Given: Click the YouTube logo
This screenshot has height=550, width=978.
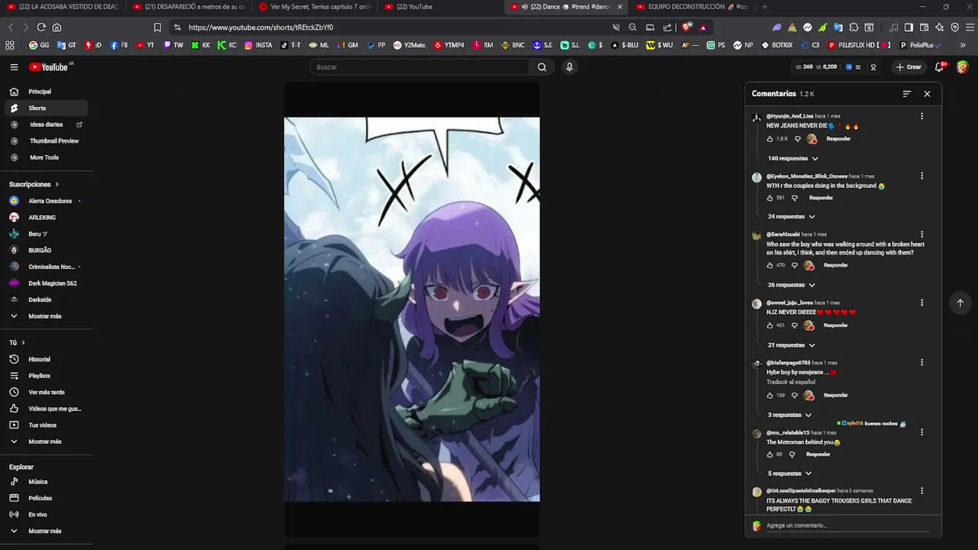Looking at the screenshot, I should pos(48,67).
